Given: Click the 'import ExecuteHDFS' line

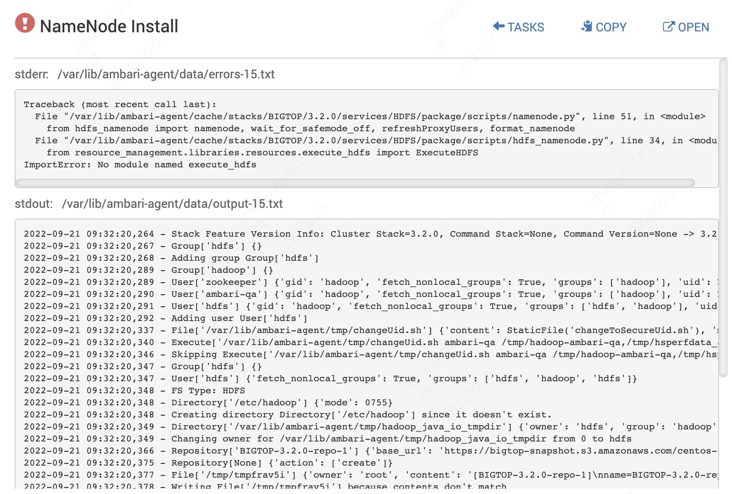Looking at the screenshot, I should point(262,153).
